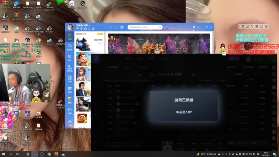Open the Steam desktop shortcut
The image size is (279, 157).
[50, 42]
